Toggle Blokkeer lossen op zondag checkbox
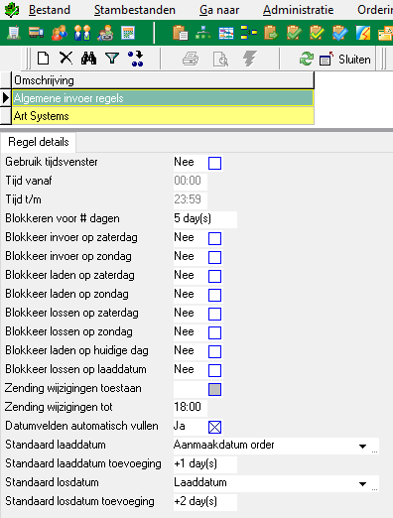Viewport: 393px width, 518px height. pyautogui.click(x=214, y=332)
